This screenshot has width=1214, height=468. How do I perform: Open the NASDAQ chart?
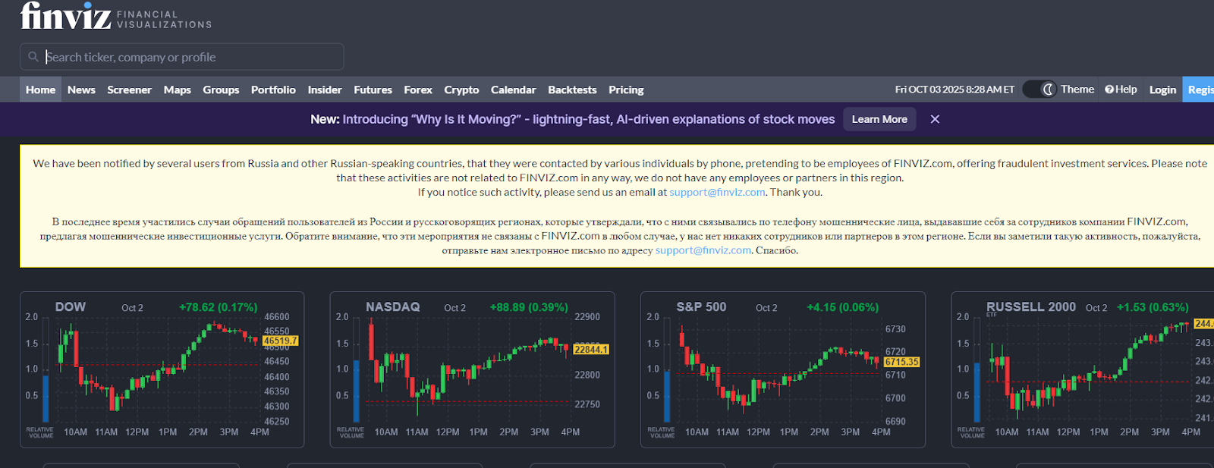coord(472,369)
